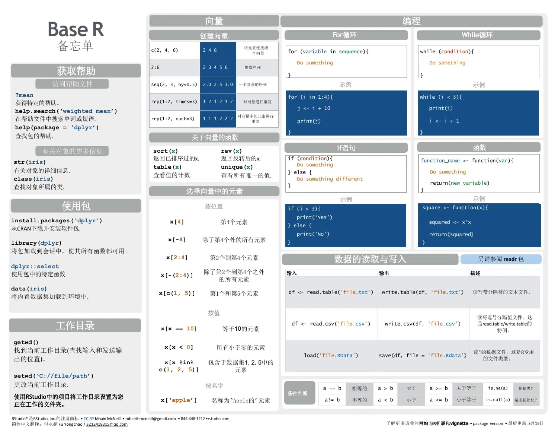This screenshot has height=432, width=558.
Task: Click help.search('weighted mean') code line
Action: click(66, 111)
